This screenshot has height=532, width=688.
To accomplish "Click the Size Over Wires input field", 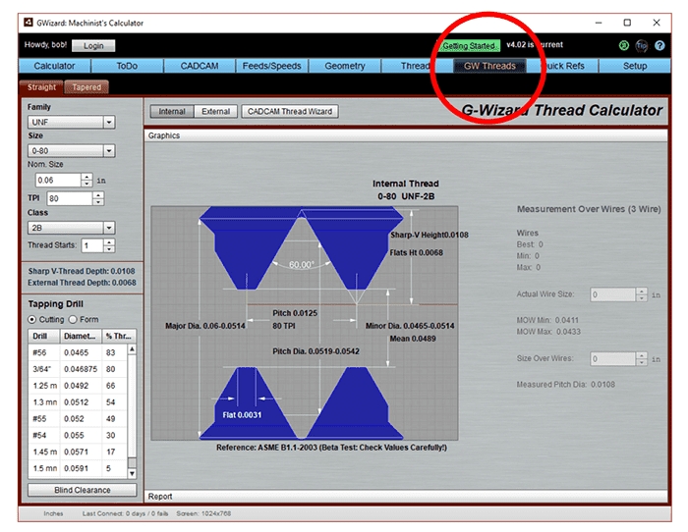I will coord(612,359).
